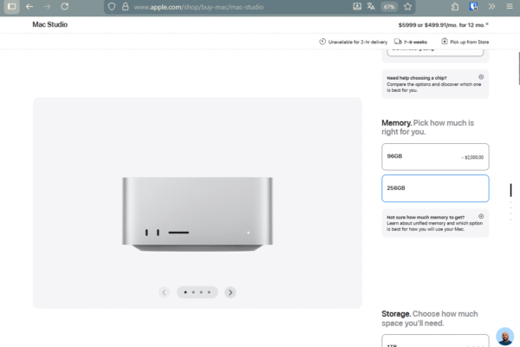
Task: Select the 256GB memory option
Action: [x=435, y=188]
